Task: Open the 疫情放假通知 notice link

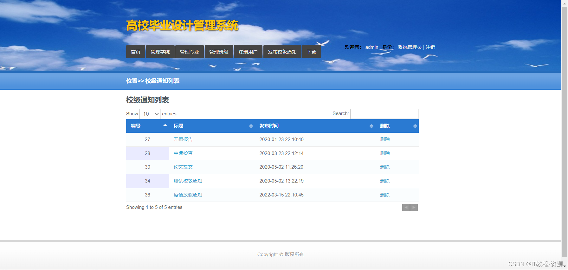Action: tap(188, 195)
